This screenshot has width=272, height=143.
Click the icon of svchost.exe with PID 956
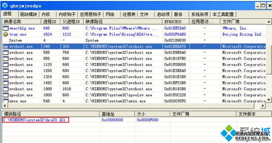(x=5, y=59)
